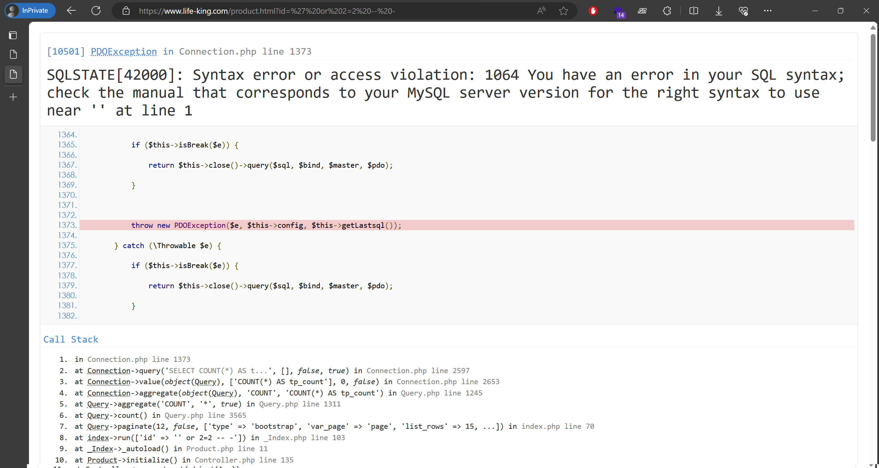Click error code [10501] text
The height and width of the screenshot is (468, 879).
(66, 52)
